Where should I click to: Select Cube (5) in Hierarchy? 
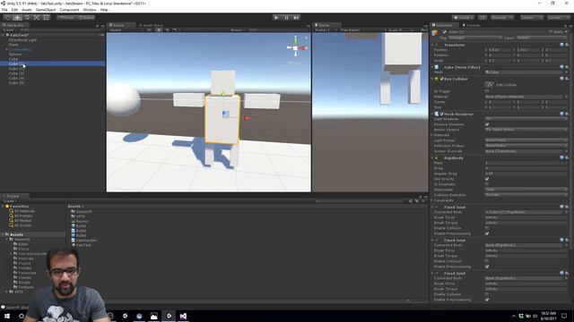click(x=16, y=83)
